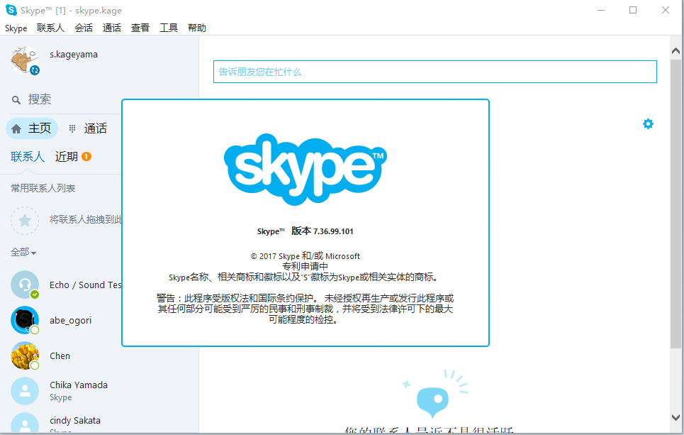This screenshot has height=435, width=684.
Task: Click the home house icon
Action: tap(16, 129)
